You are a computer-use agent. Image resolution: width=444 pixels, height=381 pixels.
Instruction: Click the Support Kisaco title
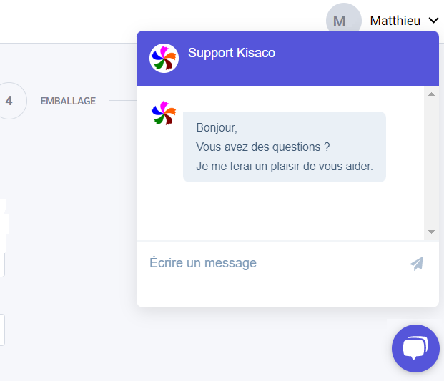pos(232,53)
